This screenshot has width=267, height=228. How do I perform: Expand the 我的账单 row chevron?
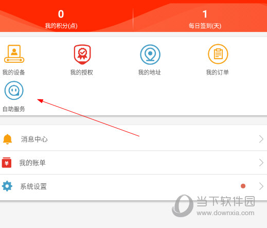[261, 163]
